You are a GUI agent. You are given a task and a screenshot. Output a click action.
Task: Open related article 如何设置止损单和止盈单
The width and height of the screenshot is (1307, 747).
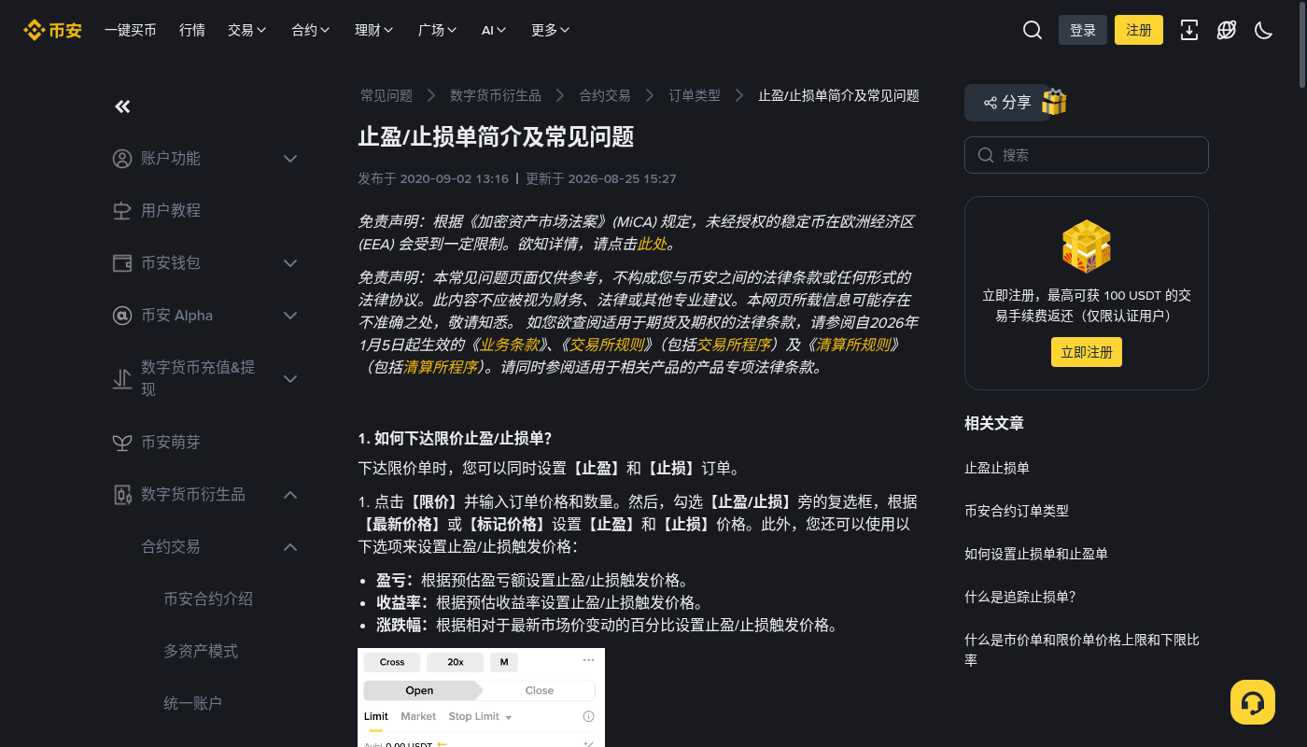point(1036,554)
